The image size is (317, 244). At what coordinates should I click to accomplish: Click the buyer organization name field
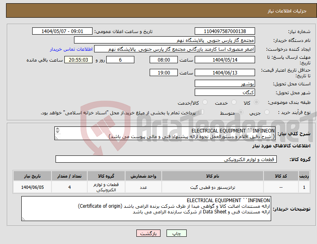click(165, 40)
